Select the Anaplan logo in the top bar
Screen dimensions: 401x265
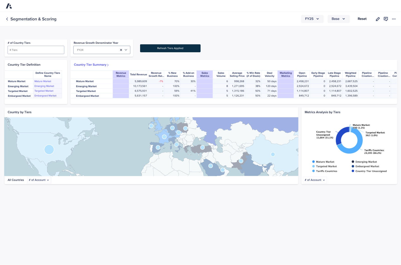pyautogui.click(x=9, y=5)
